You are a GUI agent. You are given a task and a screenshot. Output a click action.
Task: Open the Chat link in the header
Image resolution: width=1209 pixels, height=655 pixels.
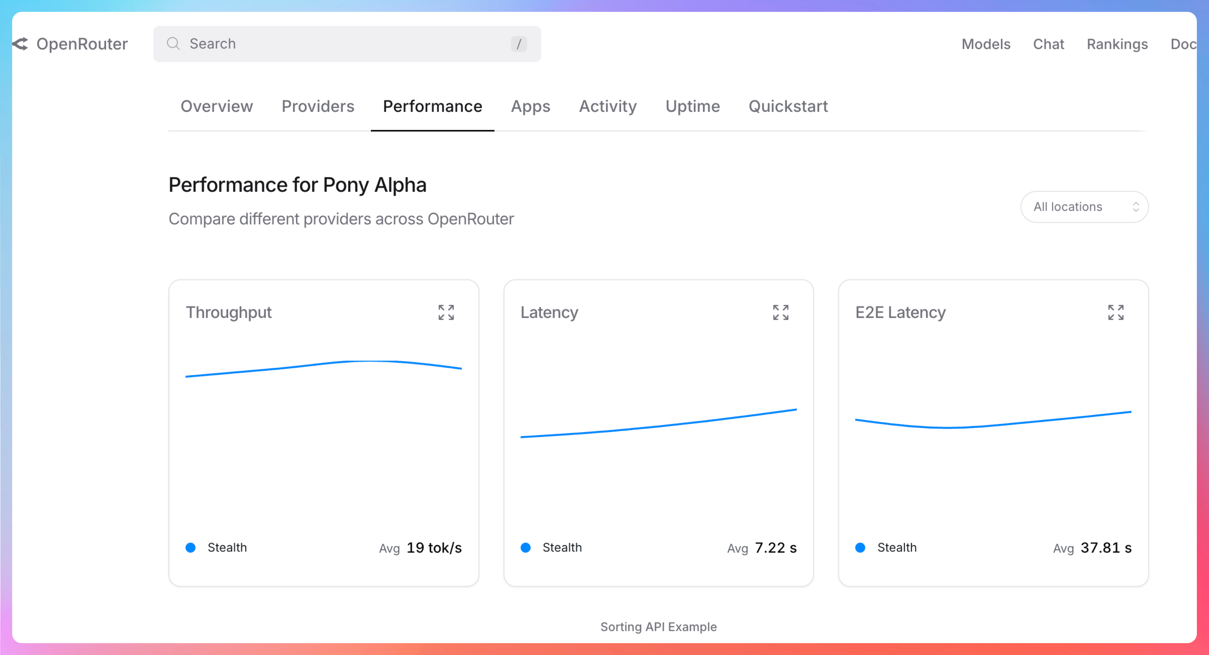1048,44
